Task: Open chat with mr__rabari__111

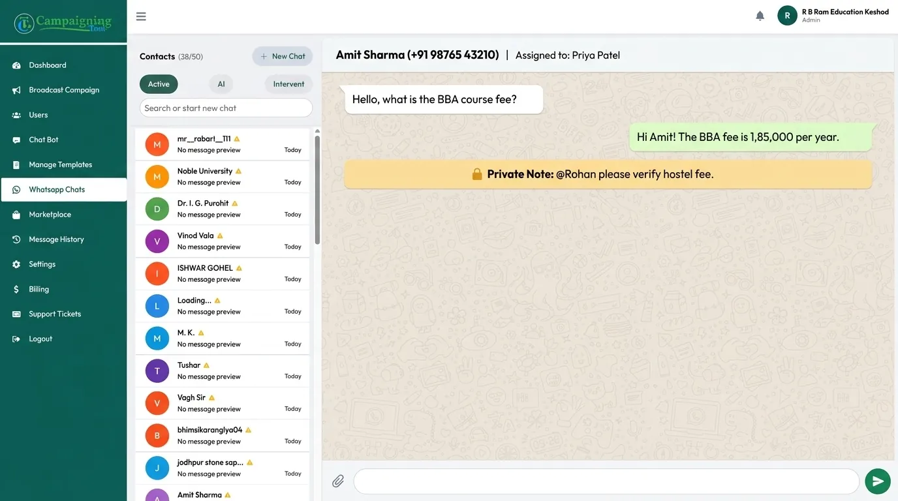Action: 222,144
